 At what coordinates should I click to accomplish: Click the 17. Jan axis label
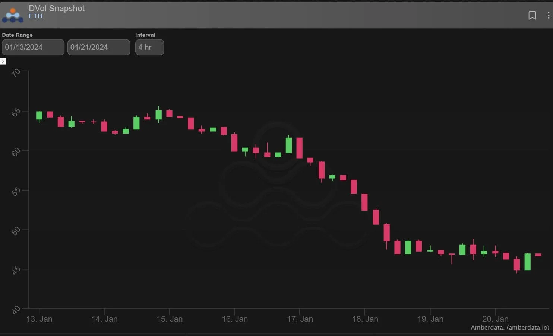tap(300, 319)
